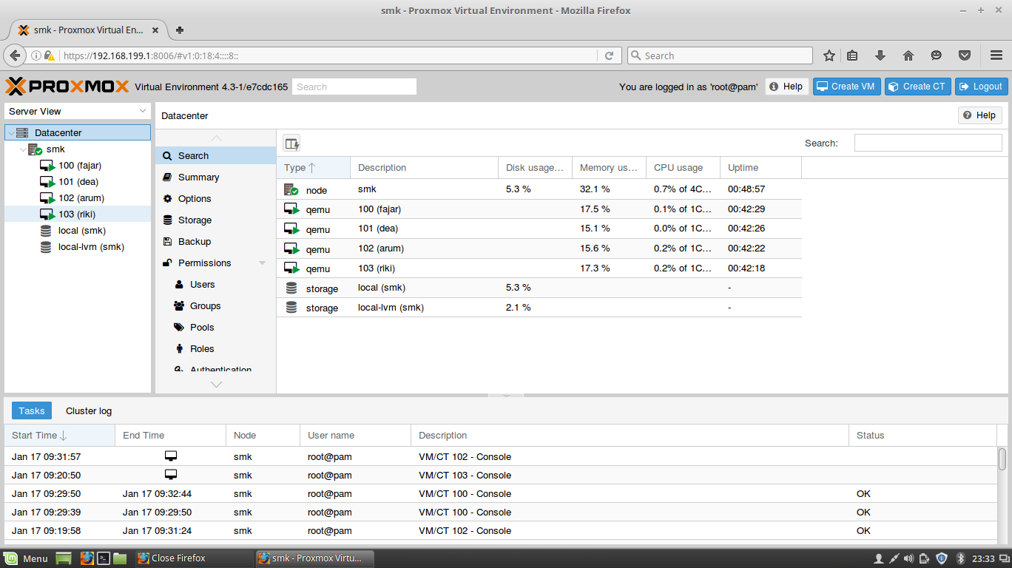Open the Firefox hamburger menu

(996, 55)
